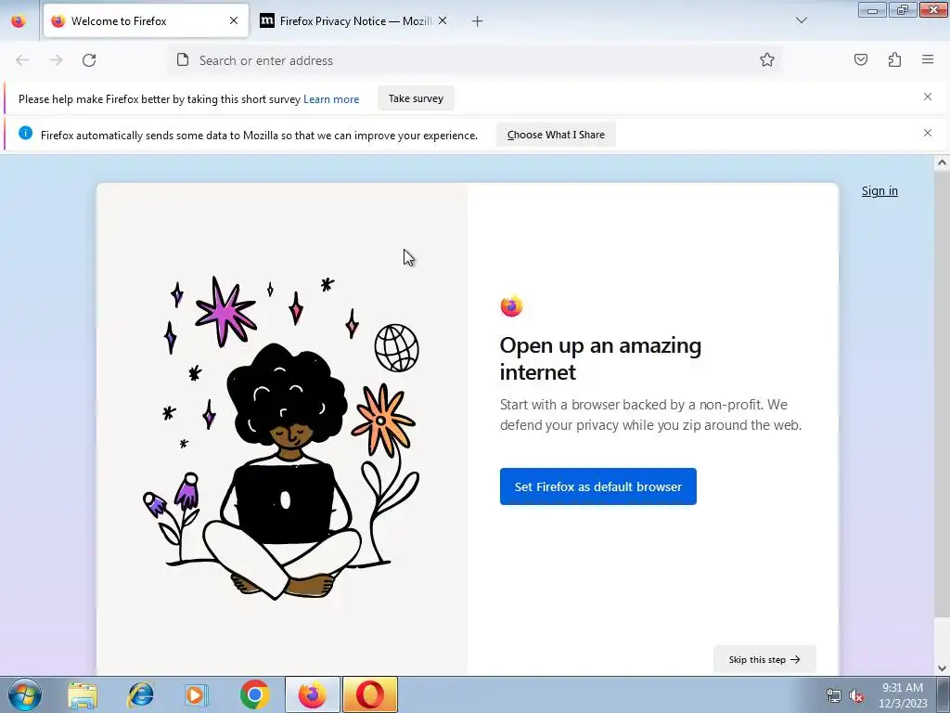The image size is (950, 713).
Task: Click the muted volume tray icon
Action: tap(856, 696)
